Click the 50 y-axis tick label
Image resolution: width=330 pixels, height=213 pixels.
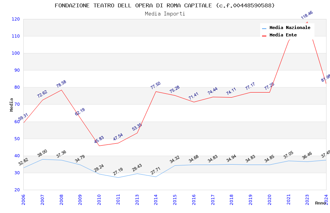17,139
